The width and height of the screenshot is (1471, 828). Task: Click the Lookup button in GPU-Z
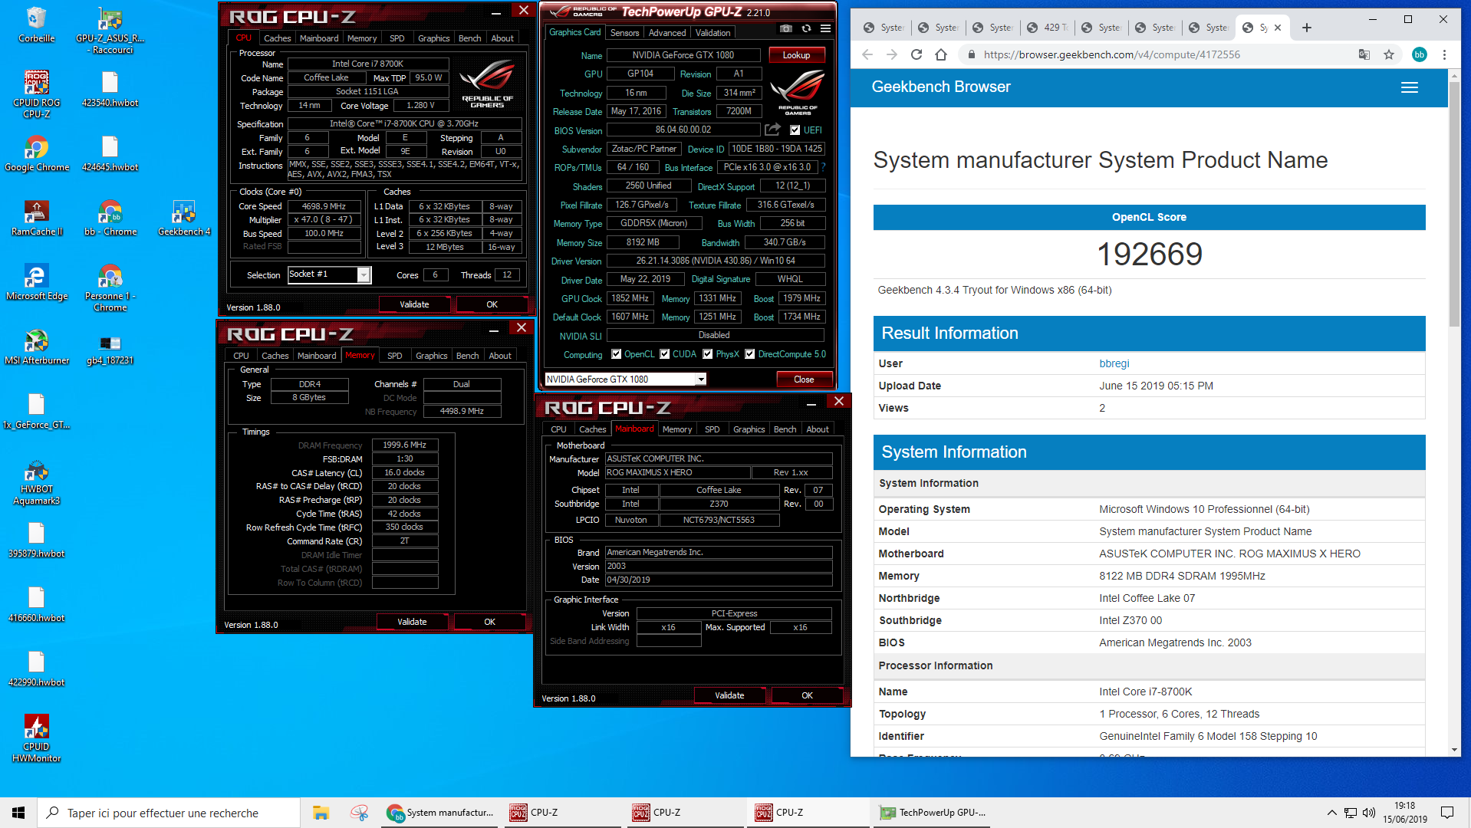pos(796,55)
